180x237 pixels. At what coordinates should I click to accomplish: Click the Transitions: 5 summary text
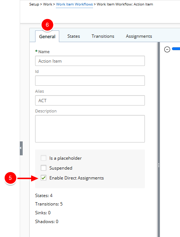click(49, 204)
